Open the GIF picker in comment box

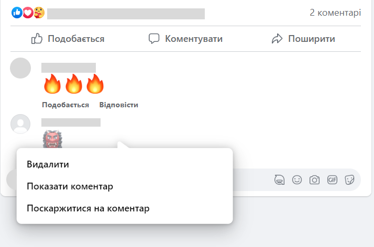[332, 180]
